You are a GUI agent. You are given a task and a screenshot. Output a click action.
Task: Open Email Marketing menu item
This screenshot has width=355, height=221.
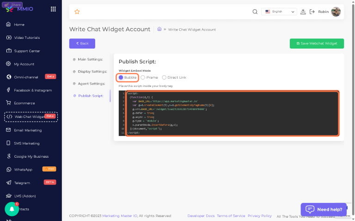(x=28, y=130)
